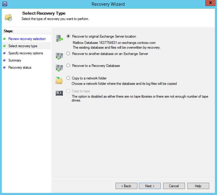Viewport: 217px width, 195px height.
Task: Click green bullet beside Review recovery selection
Action: pos(4,39)
